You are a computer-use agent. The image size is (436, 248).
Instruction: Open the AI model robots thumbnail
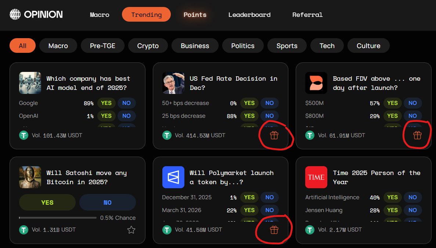(30, 83)
